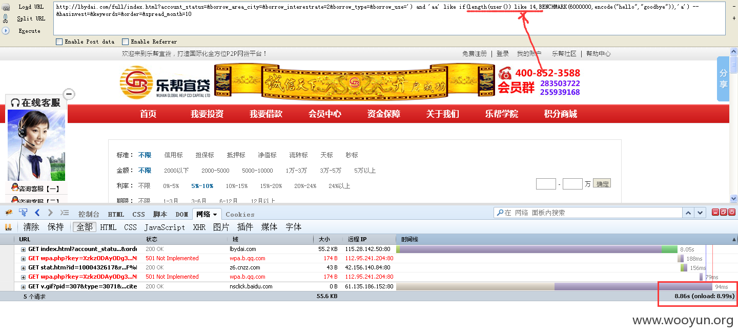
Task: Click the index.html request timeline bar
Action: [537, 249]
